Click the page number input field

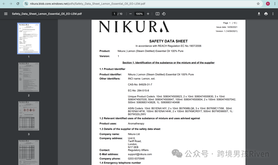pos(114,14)
